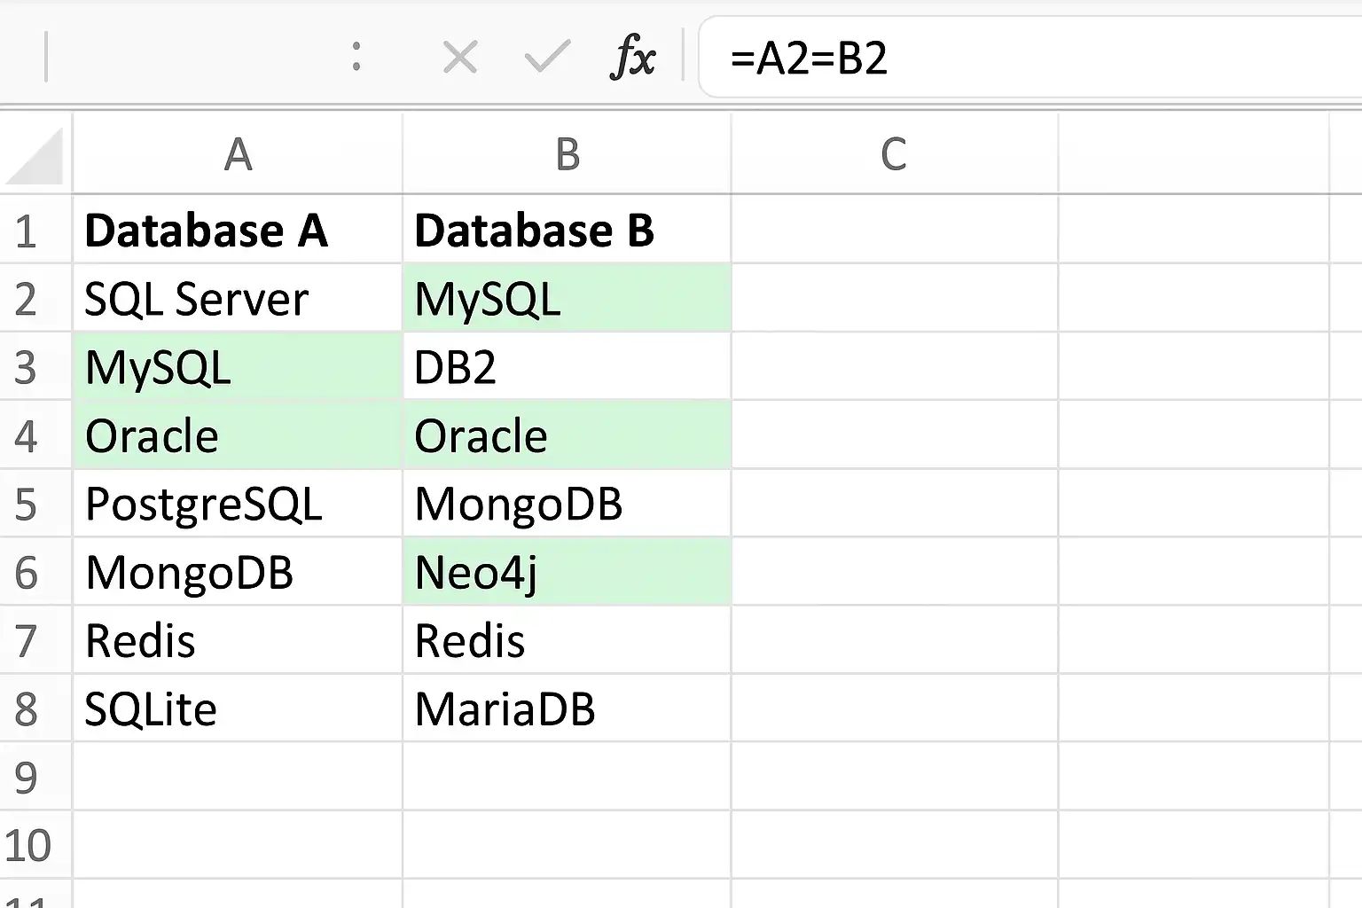Image resolution: width=1362 pixels, height=908 pixels.
Task: Click the Enter checkmark formula icon
Action: tap(547, 59)
